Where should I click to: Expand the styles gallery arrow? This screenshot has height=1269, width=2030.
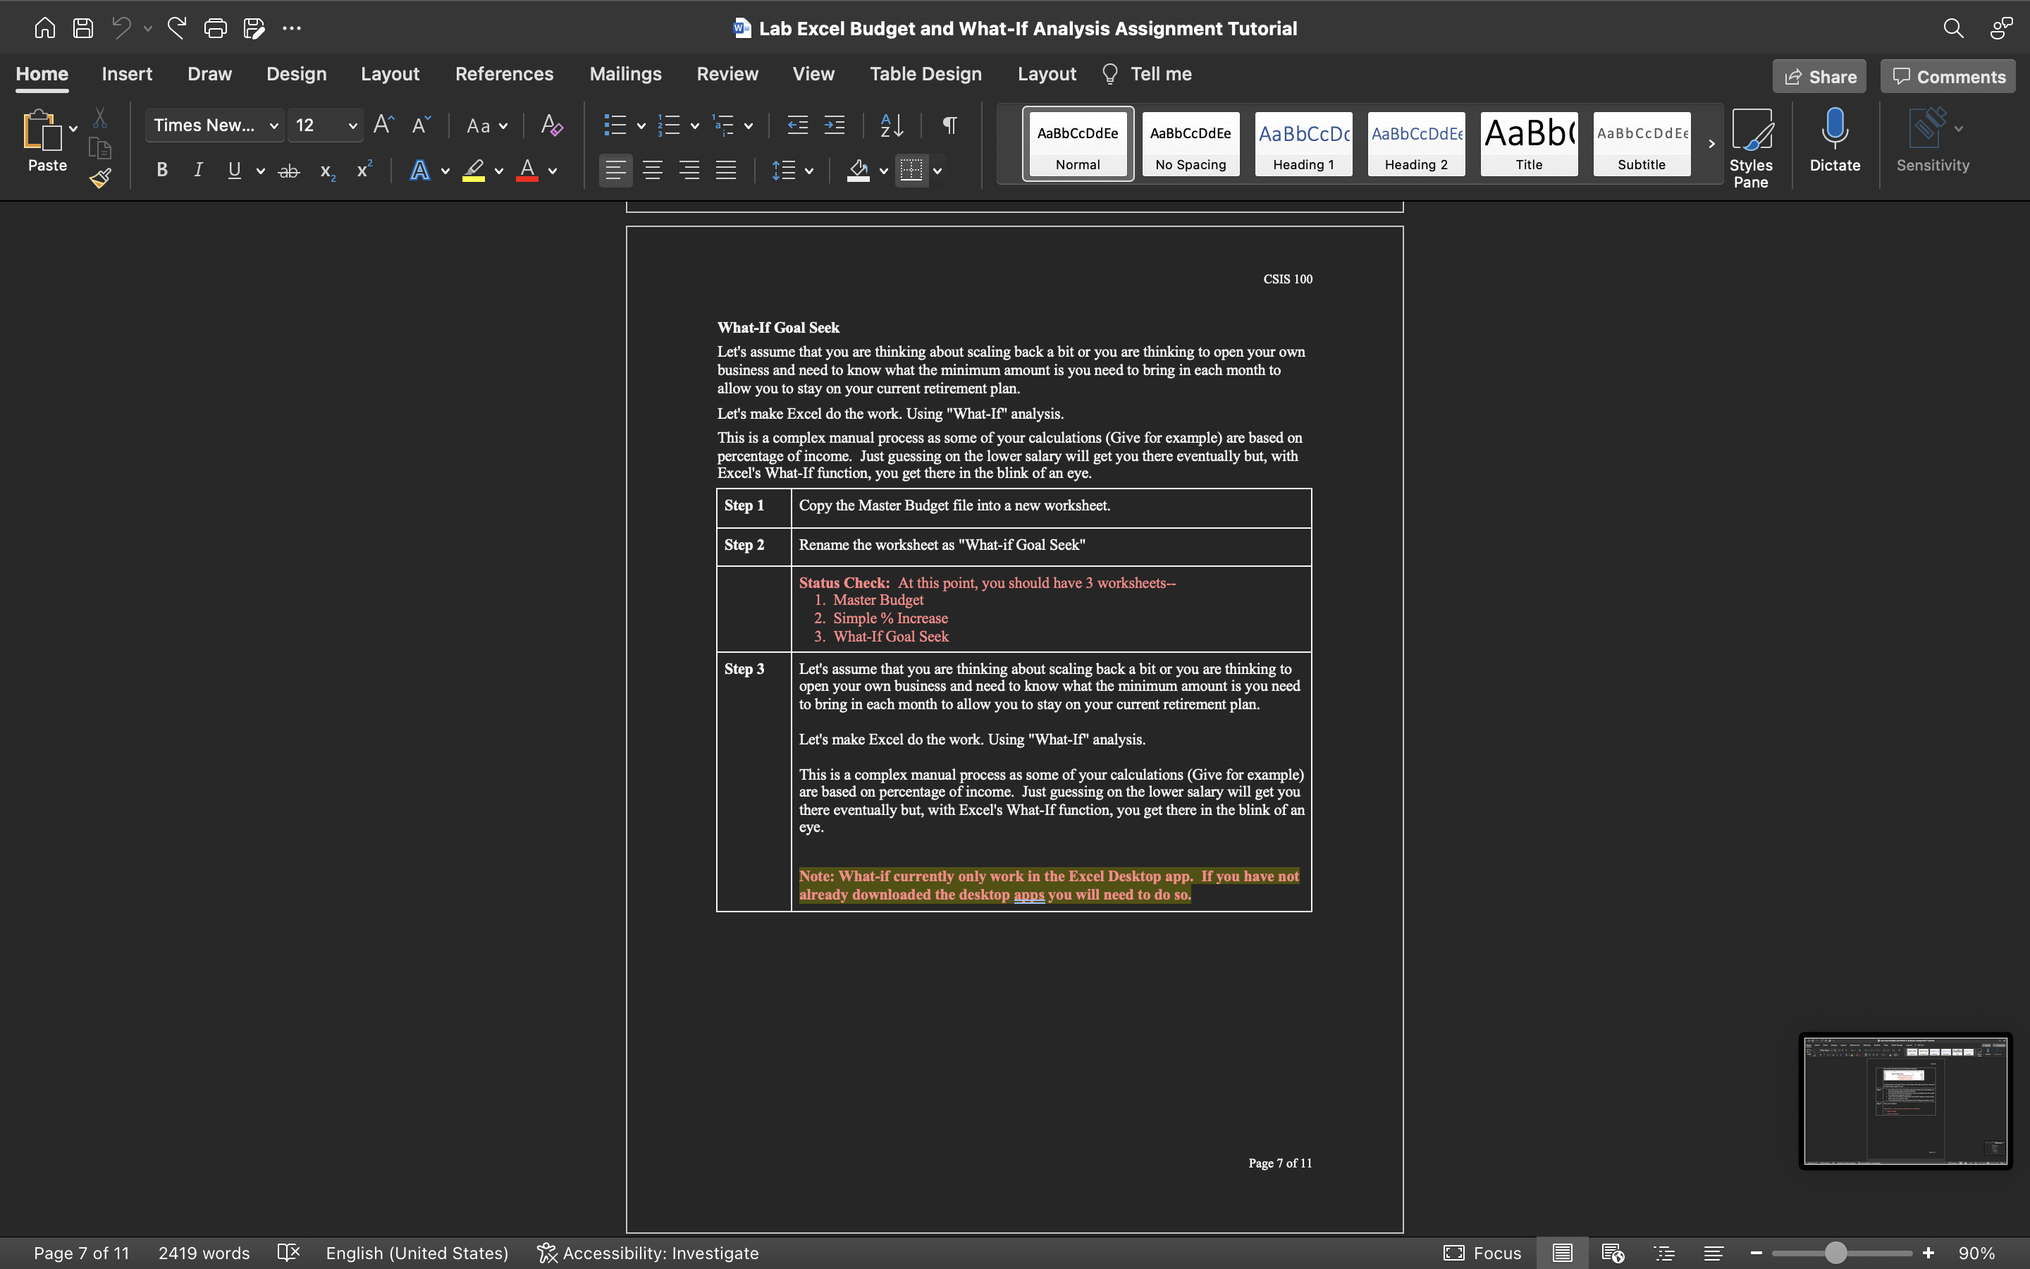1711,144
